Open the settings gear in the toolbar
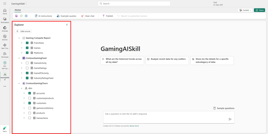268x134 pixels. 26,16
